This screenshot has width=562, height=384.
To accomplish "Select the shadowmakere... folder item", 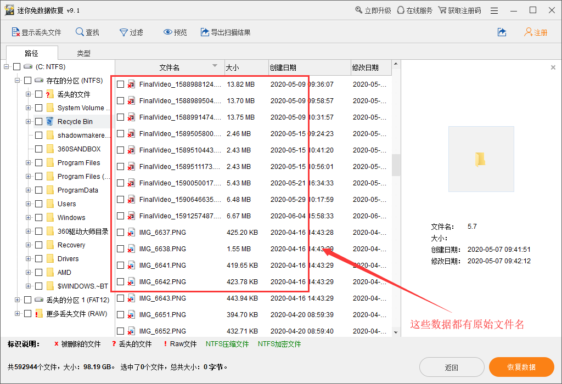I will pos(84,135).
